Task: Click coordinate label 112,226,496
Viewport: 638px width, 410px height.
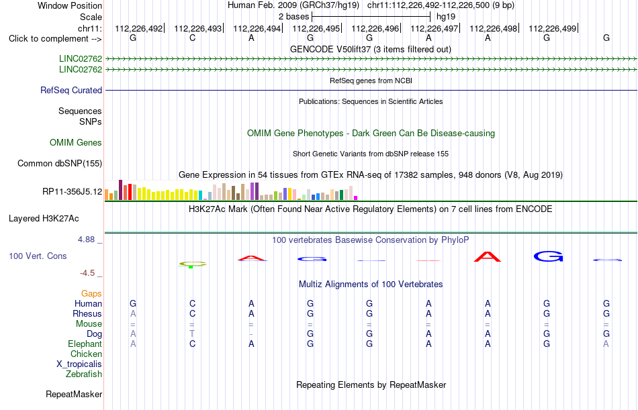Action: coord(375,28)
